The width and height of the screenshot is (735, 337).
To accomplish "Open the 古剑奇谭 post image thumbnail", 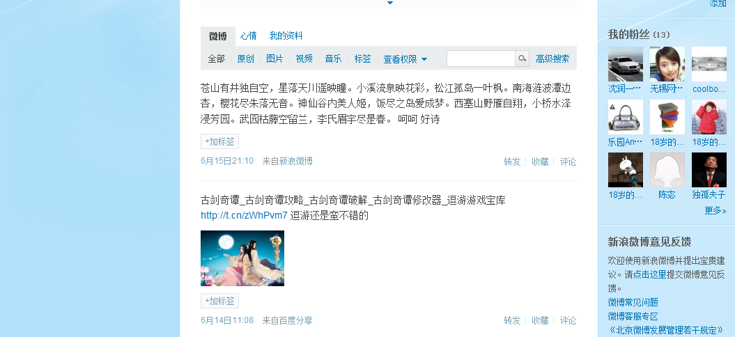I will (242, 258).
